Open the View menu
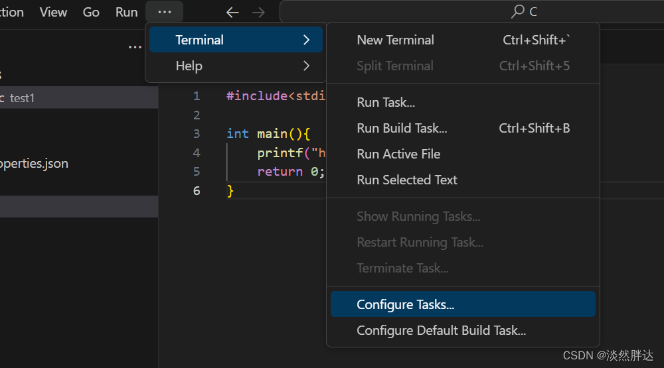This screenshot has width=664, height=368. [53, 12]
